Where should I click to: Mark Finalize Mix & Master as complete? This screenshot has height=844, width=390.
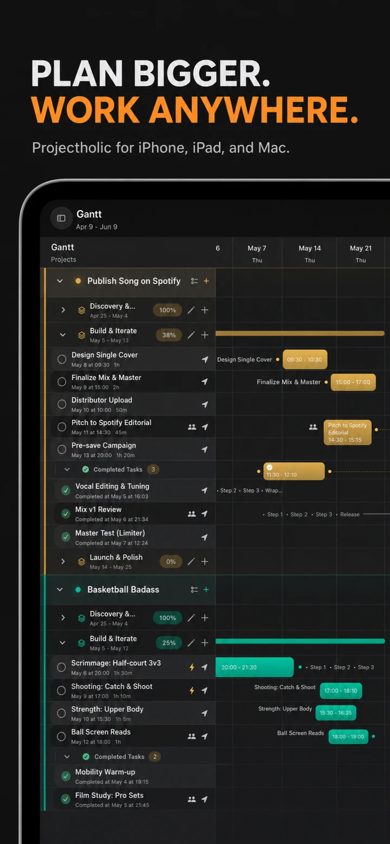click(62, 382)
